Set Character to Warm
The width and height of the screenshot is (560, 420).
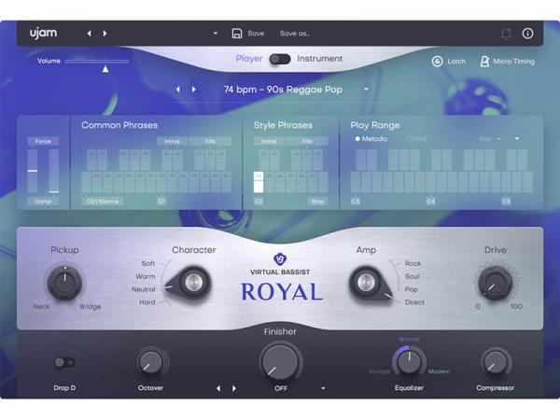pyautogui.click(x=146, y=276)
